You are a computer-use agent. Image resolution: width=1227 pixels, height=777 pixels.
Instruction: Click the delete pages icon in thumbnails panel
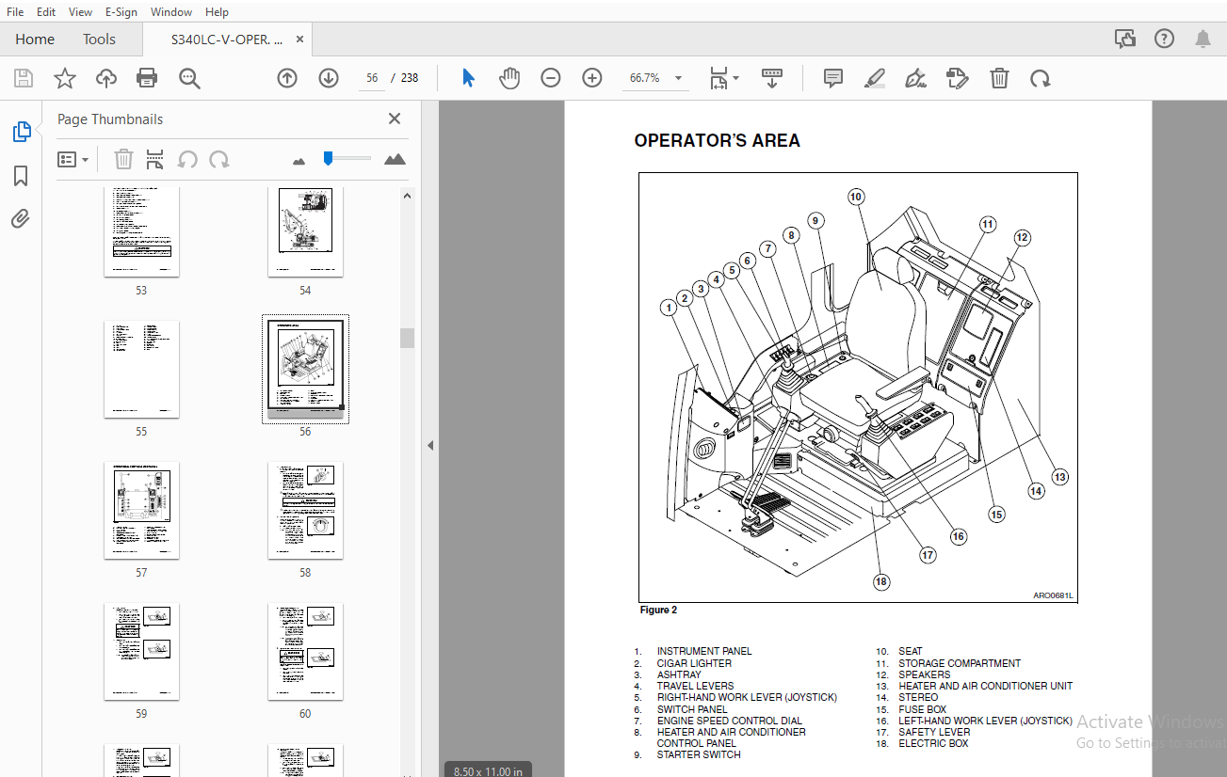tap(123, 160)
